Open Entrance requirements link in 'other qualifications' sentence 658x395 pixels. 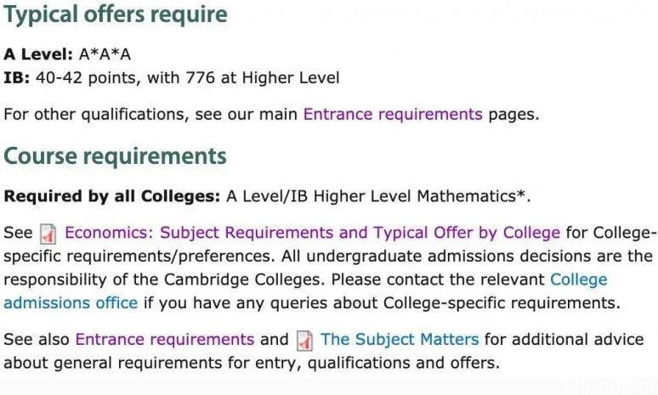pos(393,114)
